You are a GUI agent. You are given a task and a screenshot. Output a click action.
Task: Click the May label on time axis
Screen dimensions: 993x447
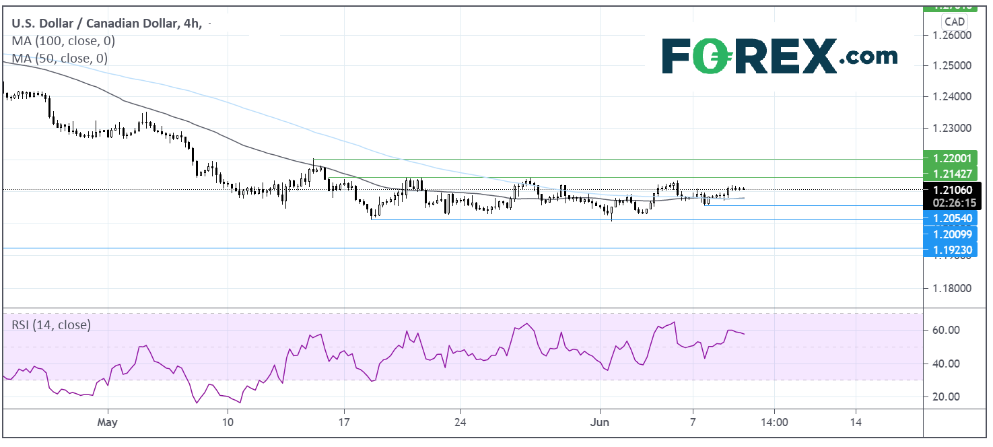click(x=108, y=424)
